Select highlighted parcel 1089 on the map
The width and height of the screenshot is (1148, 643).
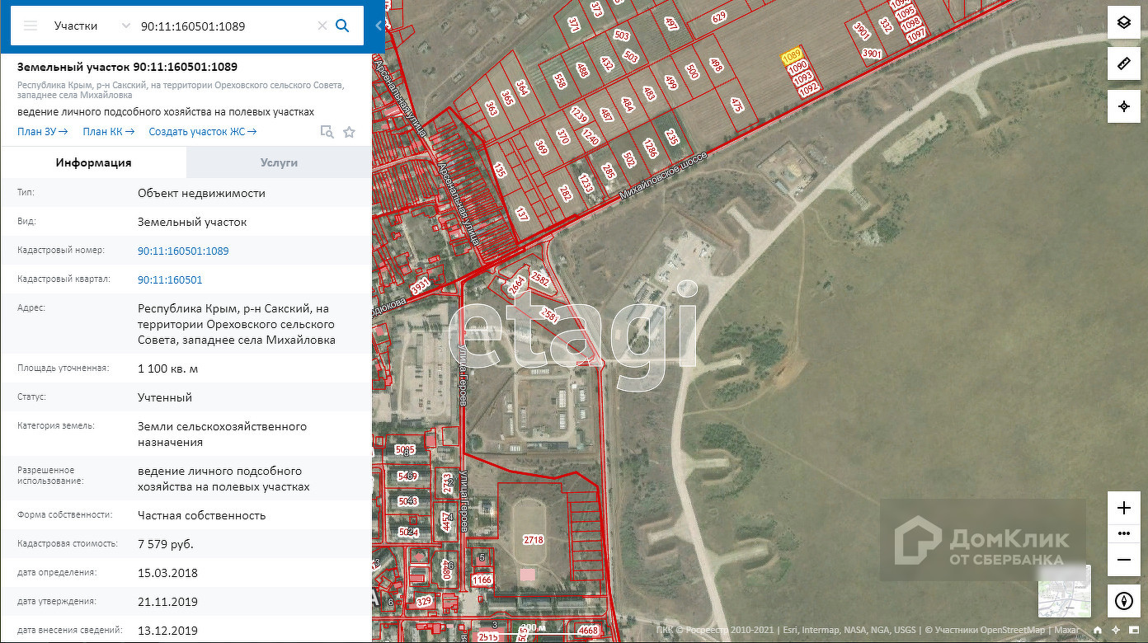pyautogui.click(x=792, y=56)
